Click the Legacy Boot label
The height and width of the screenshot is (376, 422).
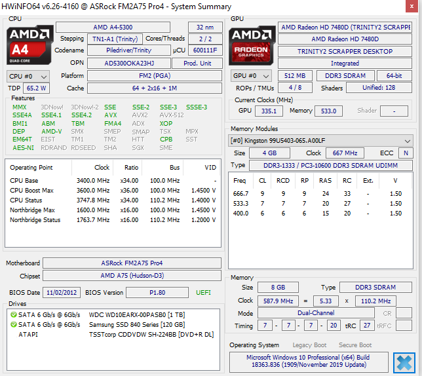309,345
